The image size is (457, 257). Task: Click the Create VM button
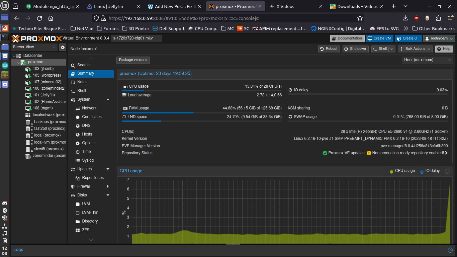pos(380,38)
